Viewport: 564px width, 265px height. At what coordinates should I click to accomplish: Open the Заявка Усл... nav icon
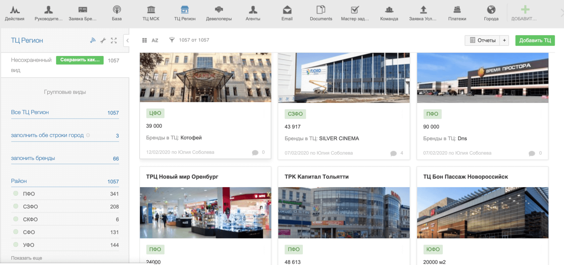point(423,10)
